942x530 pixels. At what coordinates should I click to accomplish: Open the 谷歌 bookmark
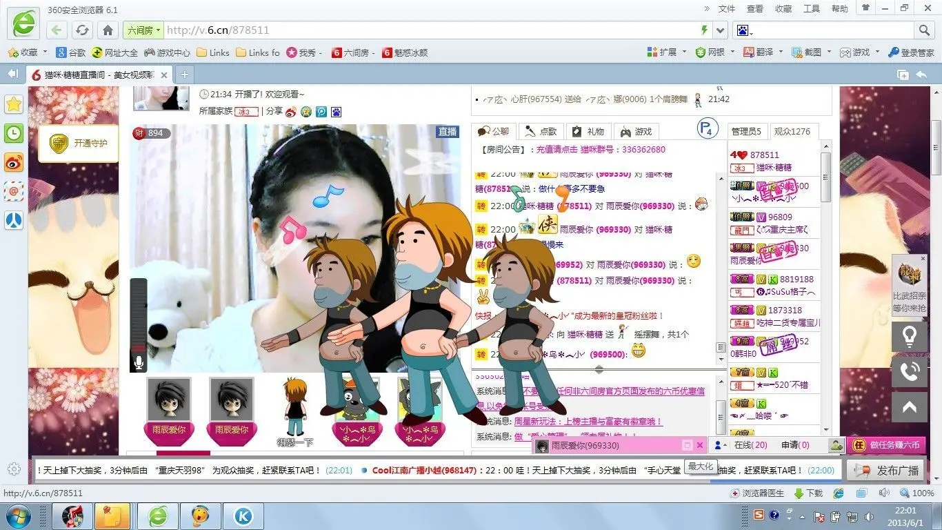pos(70,52)
